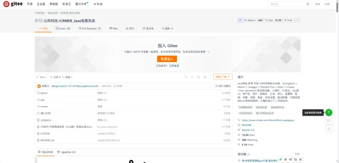Click the 注册 link in header
This screenshot has height=163, width=339.
pyautogui.click(x=327, y=4)
